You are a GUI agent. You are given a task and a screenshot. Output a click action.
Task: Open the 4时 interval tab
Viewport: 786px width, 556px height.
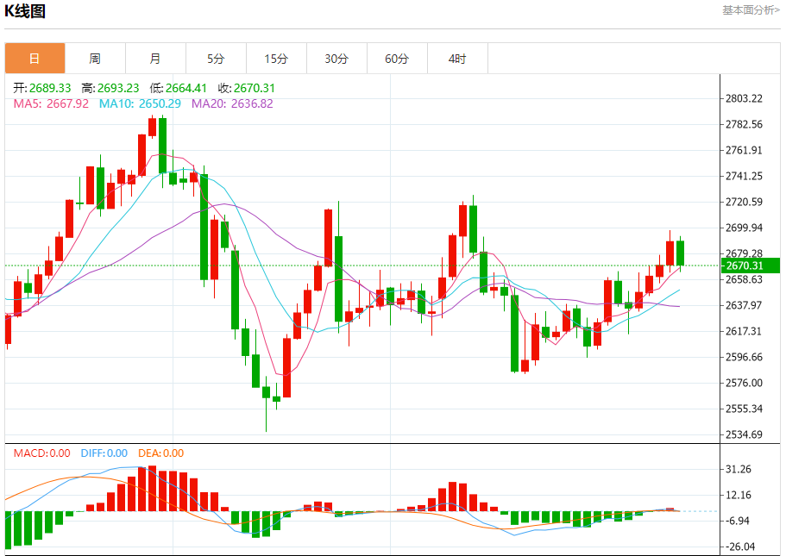pos(457,59)
